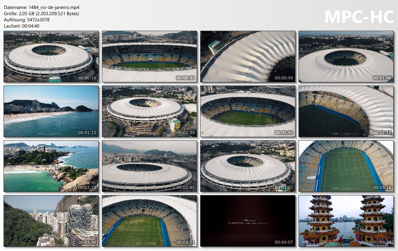Select the stadium interior thumbnail at 00:00:33
The height and width of the screenshot is (251, 398).
(x=149, y=57)
